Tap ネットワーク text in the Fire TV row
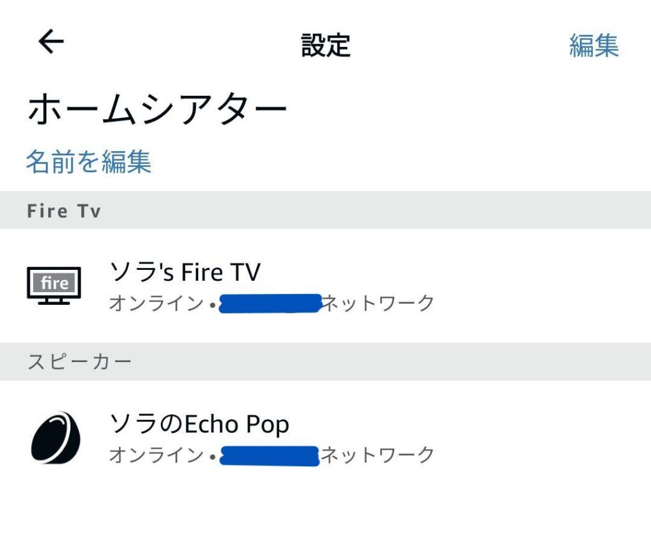The height and width of the screenshot is (550, 651). click(378, 304)
